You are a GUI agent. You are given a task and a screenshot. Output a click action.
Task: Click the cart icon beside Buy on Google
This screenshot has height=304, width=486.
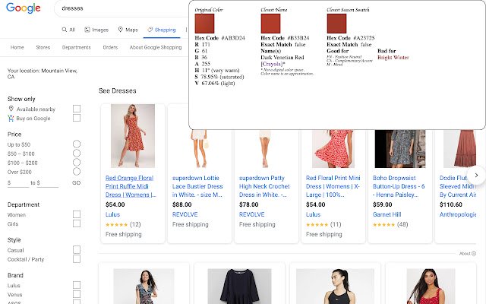point(11,118)
